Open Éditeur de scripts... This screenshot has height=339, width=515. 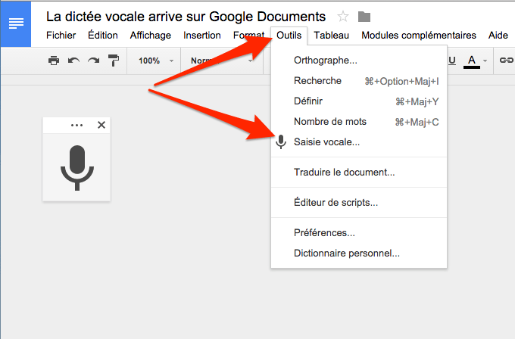359,203
